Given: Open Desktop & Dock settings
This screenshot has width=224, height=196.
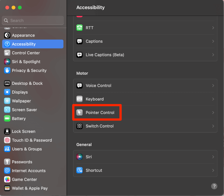Looking at the screenshot, I should [x=27, y=83].
